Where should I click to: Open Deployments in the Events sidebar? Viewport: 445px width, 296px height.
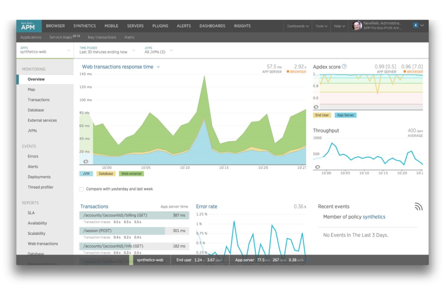(x=39, y=177)
